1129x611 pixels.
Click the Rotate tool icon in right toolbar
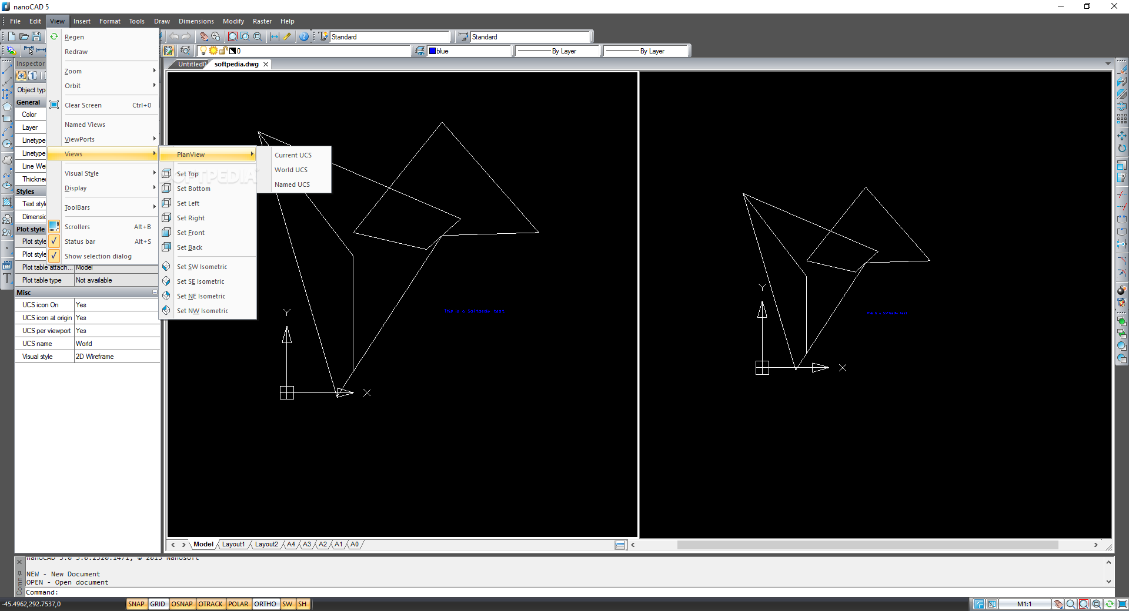[1122, 148]
